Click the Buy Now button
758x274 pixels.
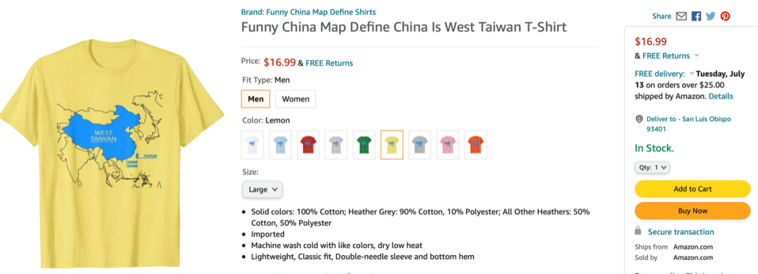click(692, 211)
